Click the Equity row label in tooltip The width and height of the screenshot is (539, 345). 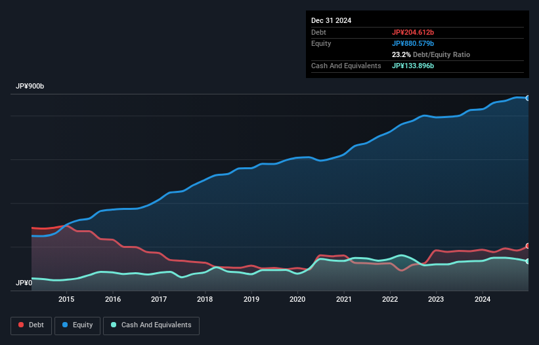click(x=321, y=43)
